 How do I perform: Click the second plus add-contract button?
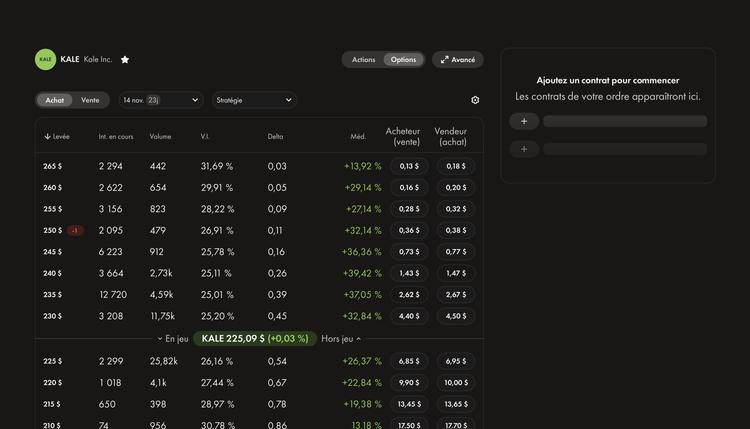tap(524, 149)
